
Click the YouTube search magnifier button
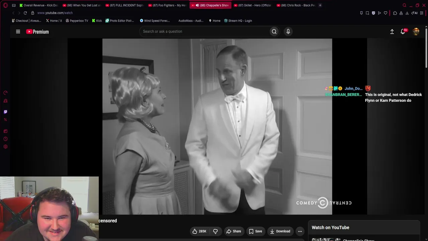tap(274, 31)
